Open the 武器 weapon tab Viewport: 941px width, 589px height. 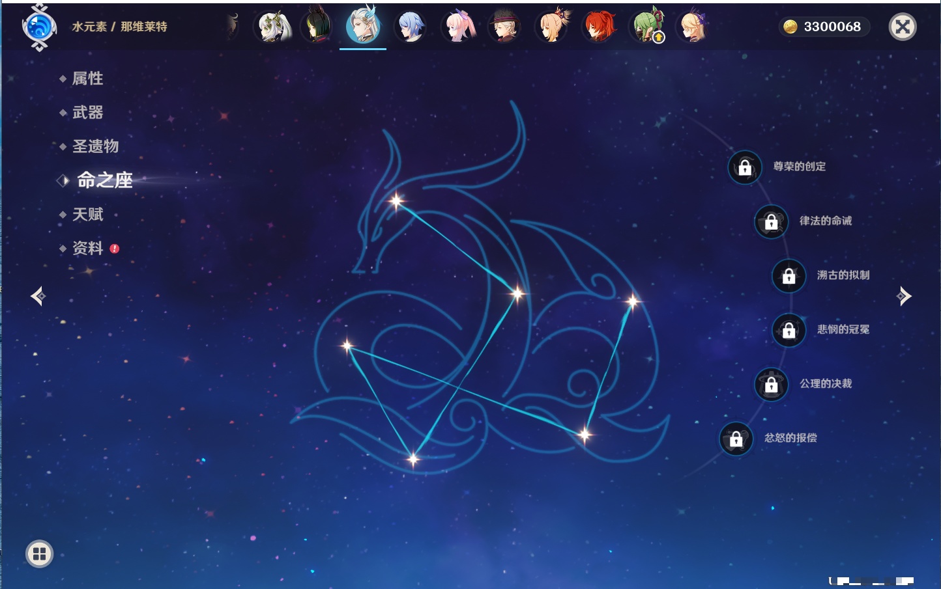point(87,113)
